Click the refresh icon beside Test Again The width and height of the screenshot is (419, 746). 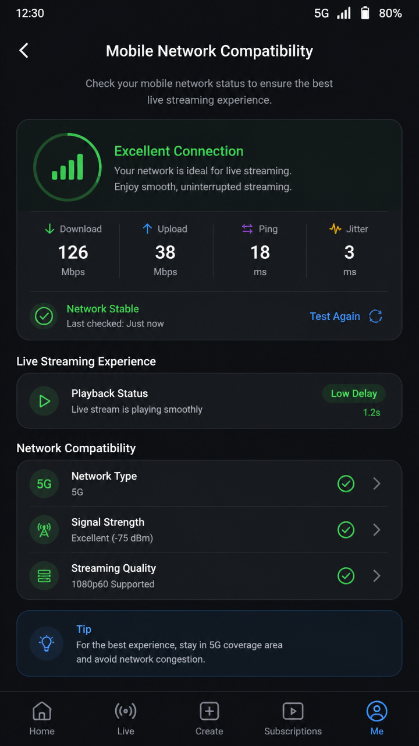tap(375, 316)
